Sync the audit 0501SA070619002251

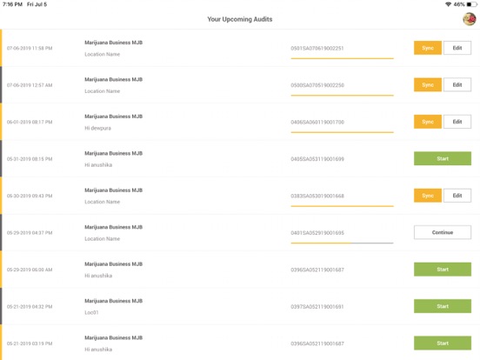point(428,48)
